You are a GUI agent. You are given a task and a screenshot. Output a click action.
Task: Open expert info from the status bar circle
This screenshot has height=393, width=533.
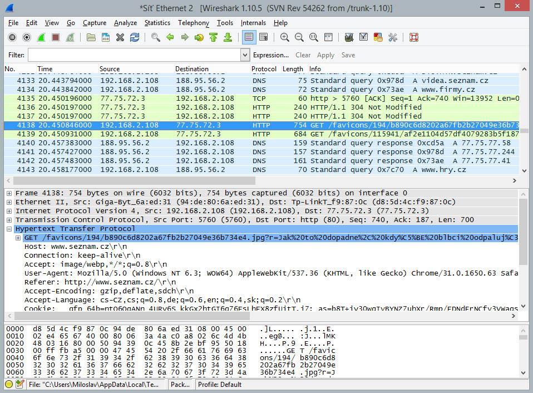(x=9, y=385)
